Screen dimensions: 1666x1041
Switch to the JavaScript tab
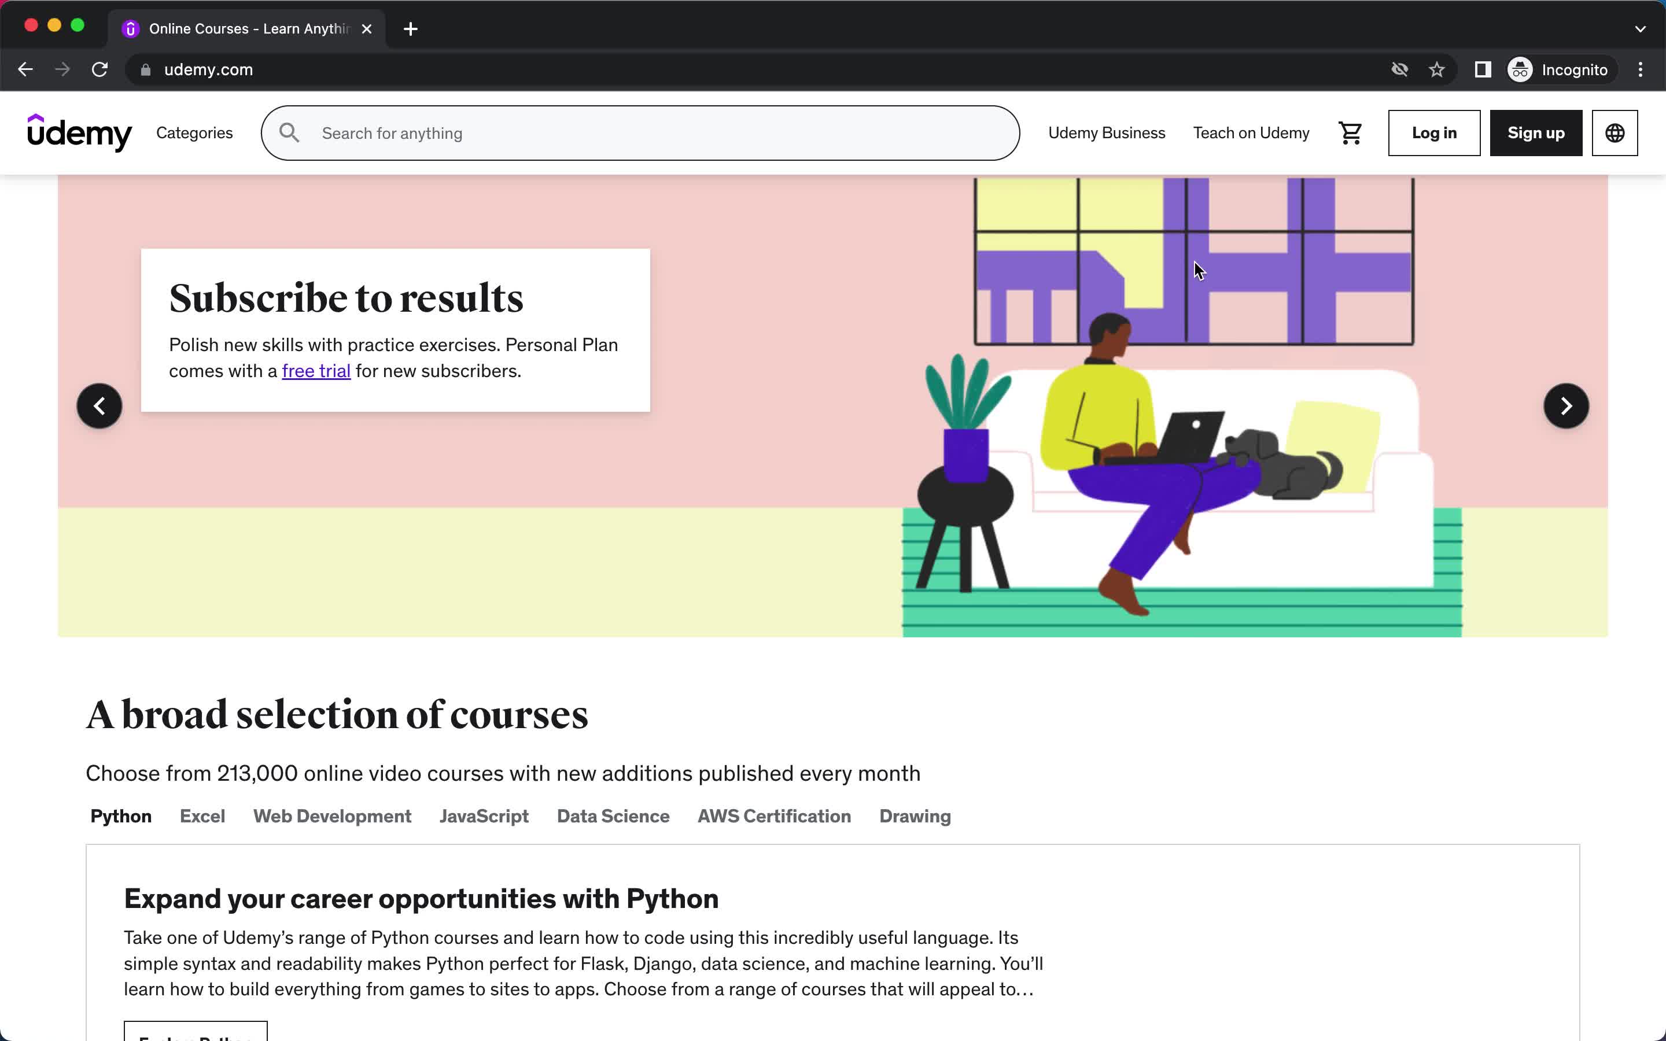(x=484, y=816)
